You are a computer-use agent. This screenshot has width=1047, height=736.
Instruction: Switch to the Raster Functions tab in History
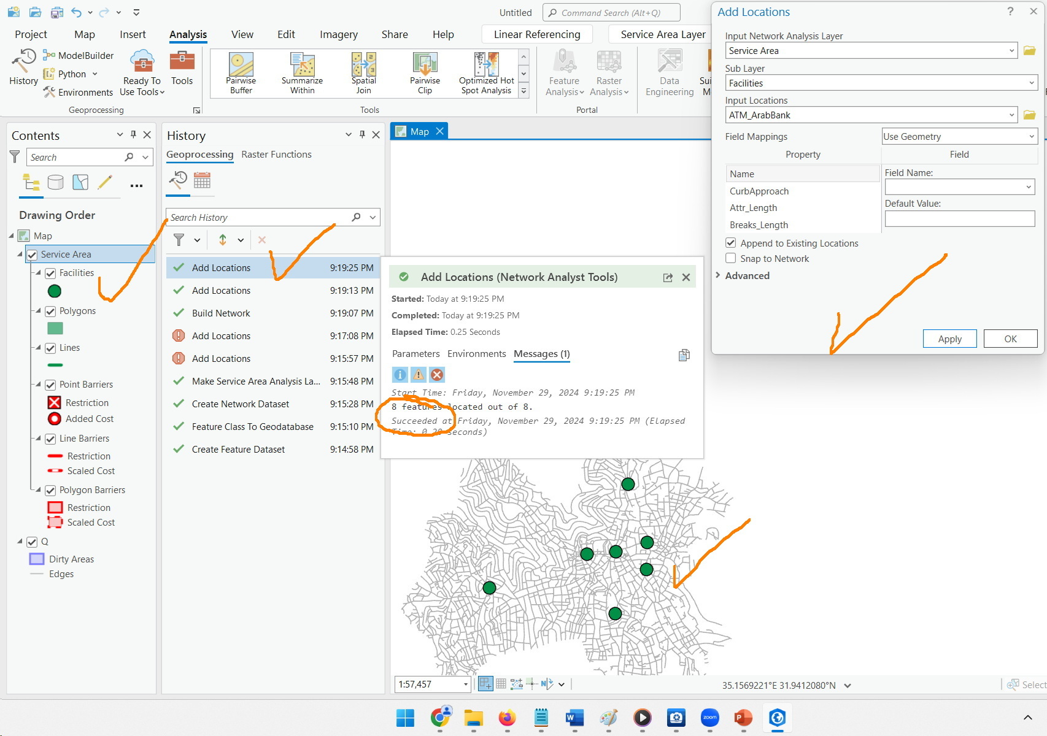[x=276, y=155]
